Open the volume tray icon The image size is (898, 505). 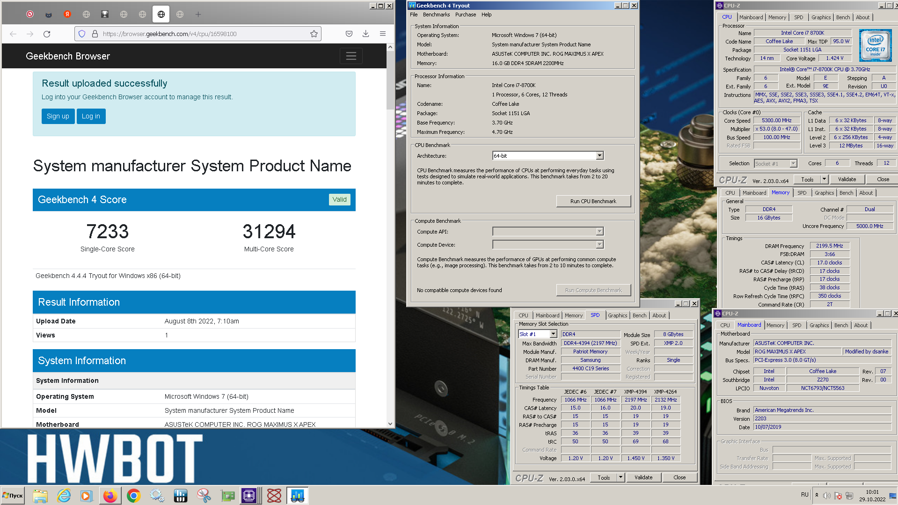point(827,496)
